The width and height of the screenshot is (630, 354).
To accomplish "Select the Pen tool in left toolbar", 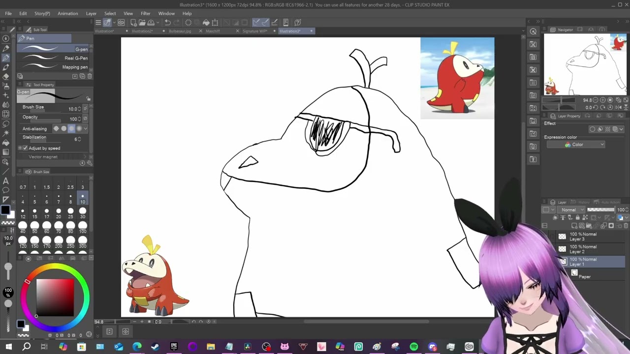I will (x=6, y=58).
